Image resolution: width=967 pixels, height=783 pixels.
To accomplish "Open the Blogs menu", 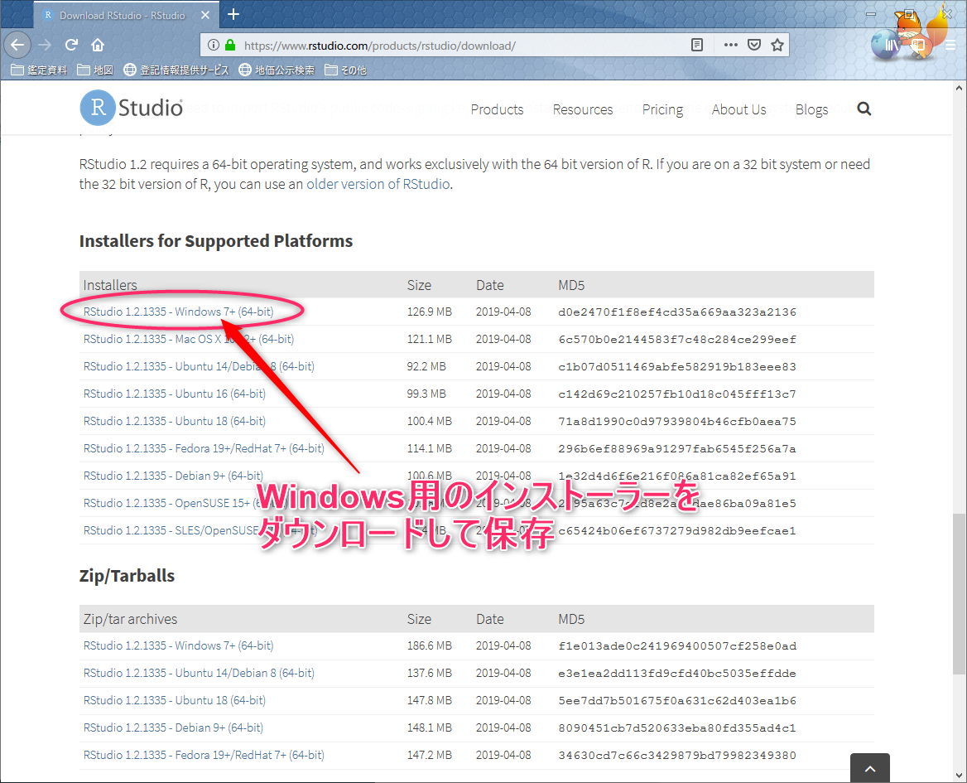I will (811, 109).
